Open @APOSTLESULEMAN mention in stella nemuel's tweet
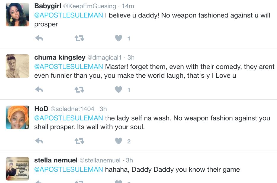277x183 pixels. (69, 169)
